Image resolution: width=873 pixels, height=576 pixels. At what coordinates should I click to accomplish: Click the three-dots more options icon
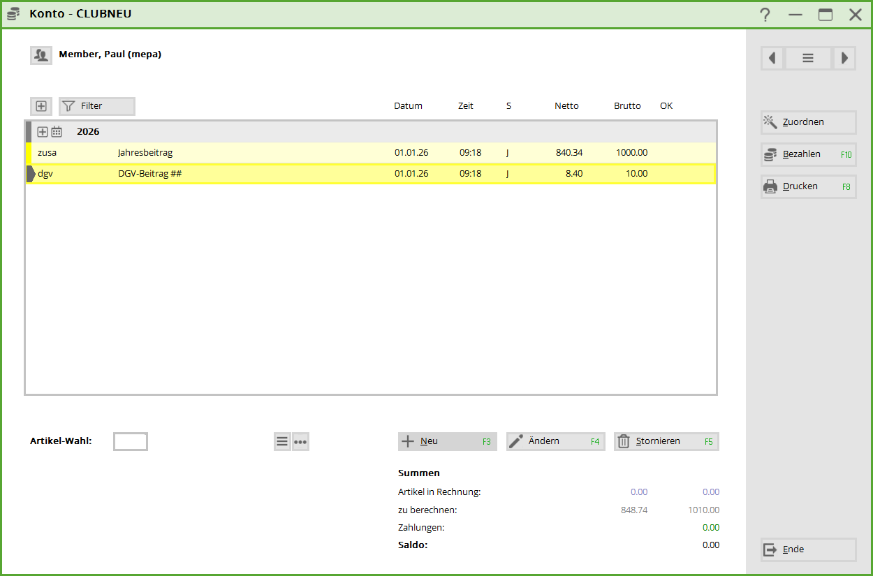tap(300, 442)
